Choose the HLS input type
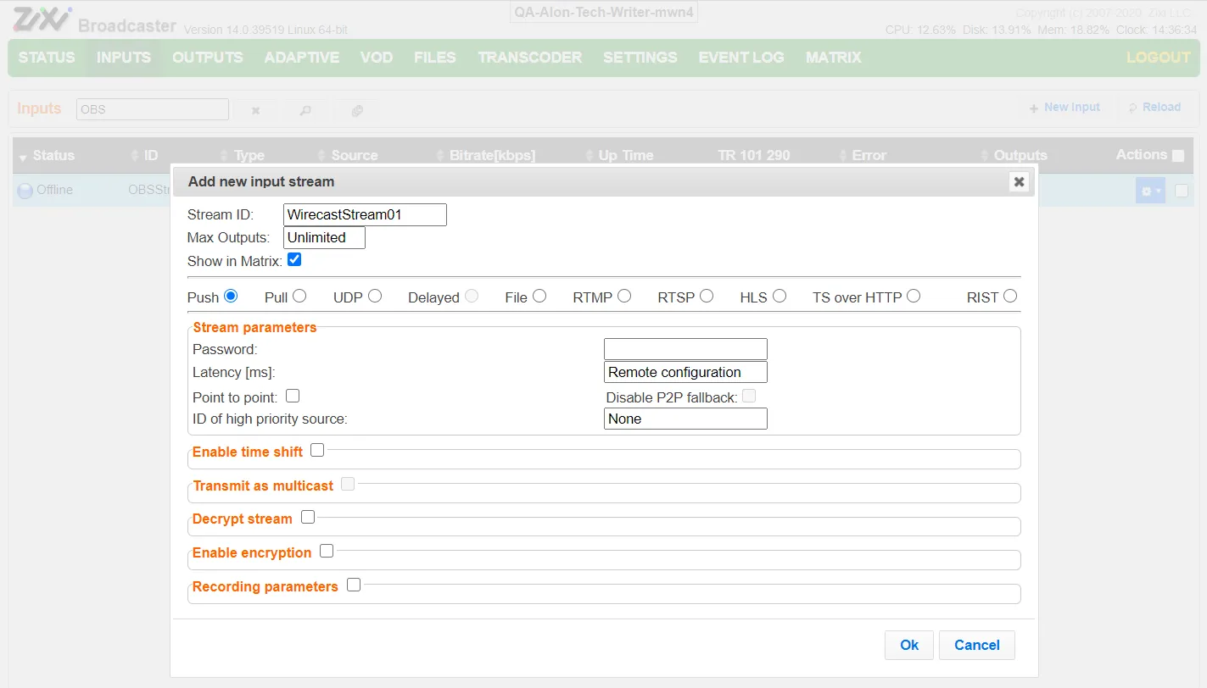Viewport: 1207px width, 688px height. tap(780, 296)
